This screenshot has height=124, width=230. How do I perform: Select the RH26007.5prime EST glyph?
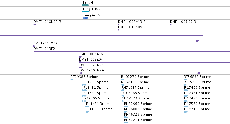126,112
